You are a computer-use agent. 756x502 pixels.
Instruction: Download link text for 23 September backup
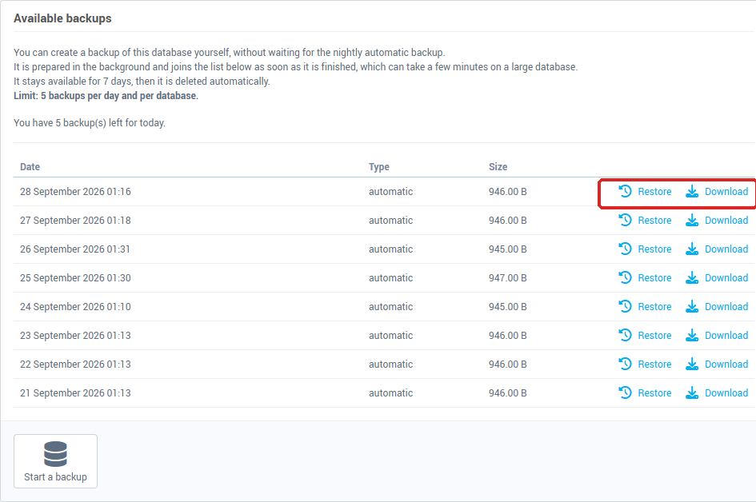point(726,336)
